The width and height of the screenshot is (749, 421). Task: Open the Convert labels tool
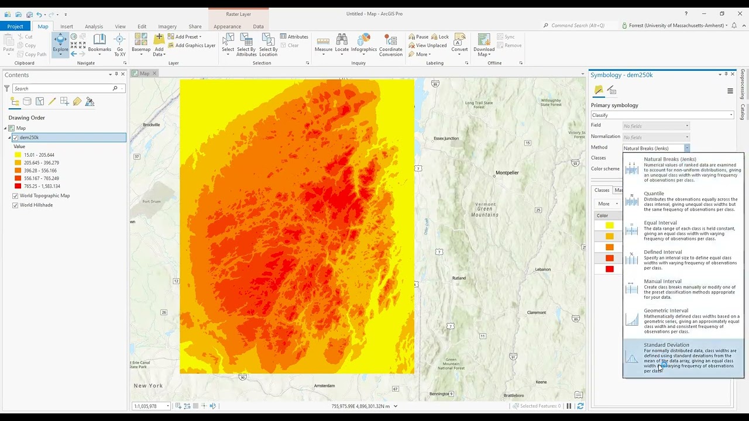point(459,43)
